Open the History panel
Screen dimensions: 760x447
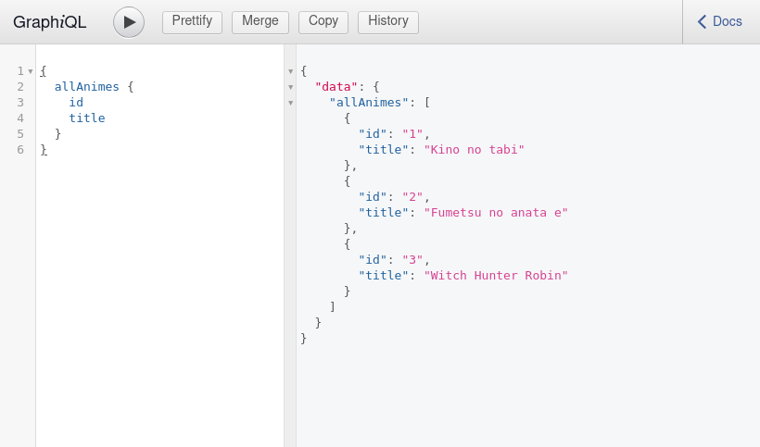387,22
